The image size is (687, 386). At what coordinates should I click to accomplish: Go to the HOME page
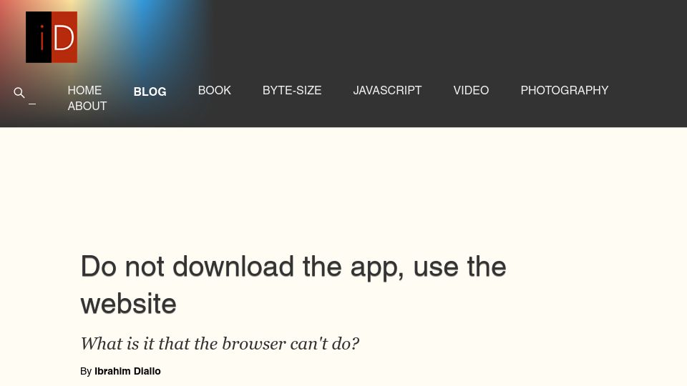(x=84, y=90)
